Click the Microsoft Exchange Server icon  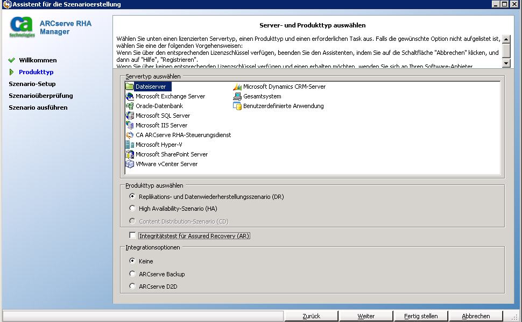coord(130,96)
